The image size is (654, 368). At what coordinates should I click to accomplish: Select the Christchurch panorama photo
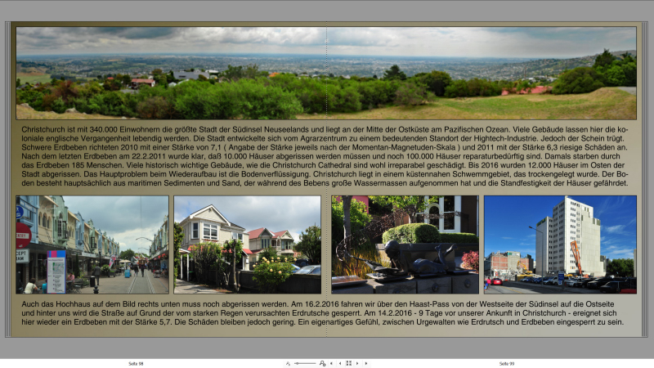point(326,74)
